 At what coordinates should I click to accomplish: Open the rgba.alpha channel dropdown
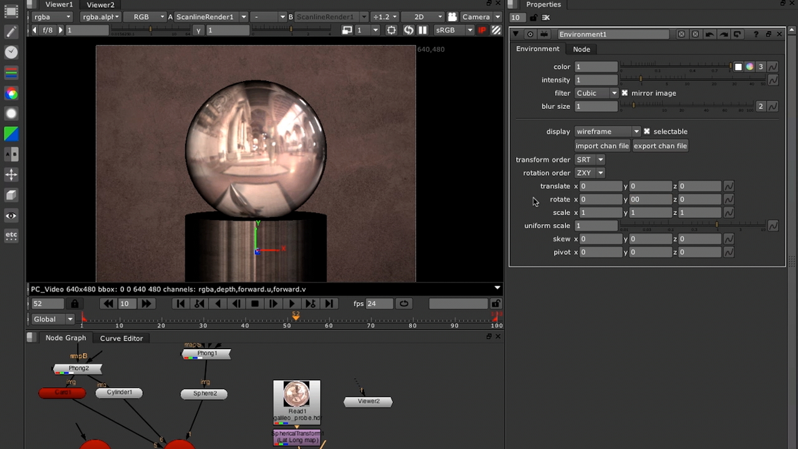102,17
